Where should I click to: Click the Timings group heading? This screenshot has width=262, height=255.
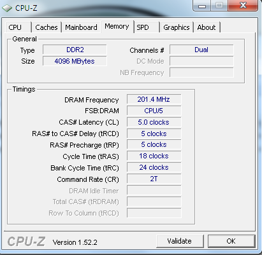(24, 89)
